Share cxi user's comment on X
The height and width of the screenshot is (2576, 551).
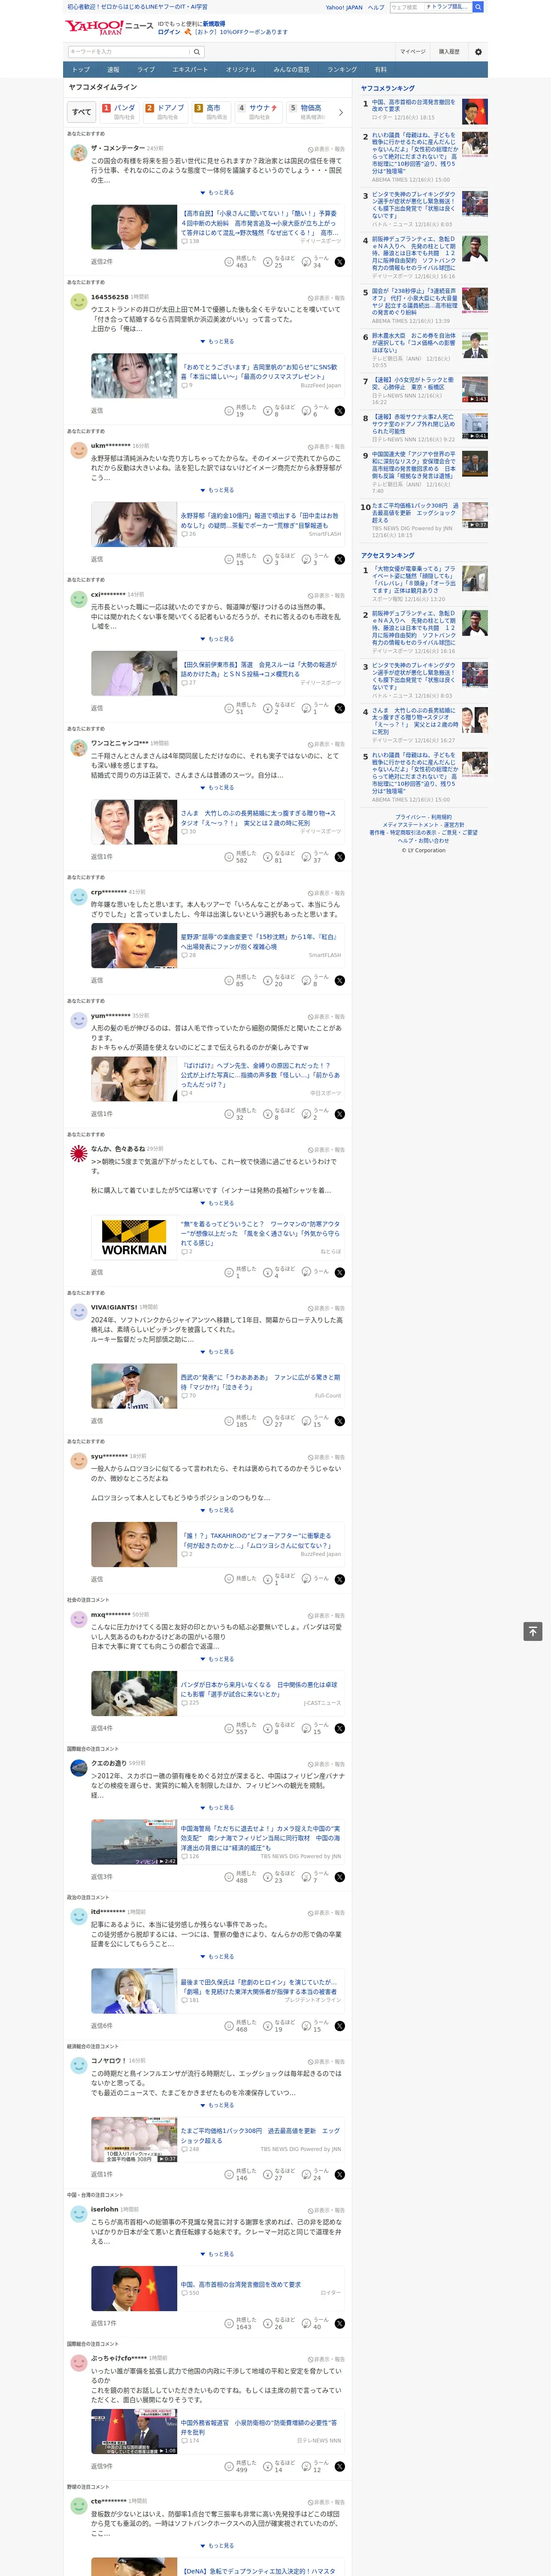(340, 708)
